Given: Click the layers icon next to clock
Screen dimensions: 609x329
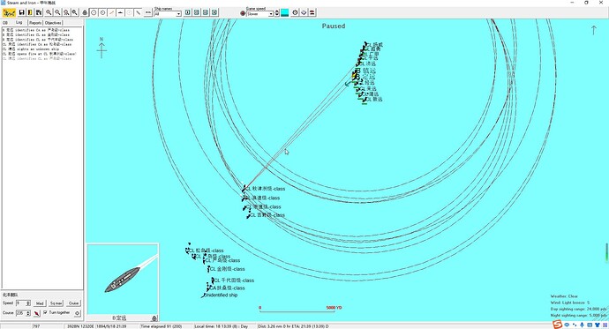Looking at the screenshot, I should tap(304, 13).
